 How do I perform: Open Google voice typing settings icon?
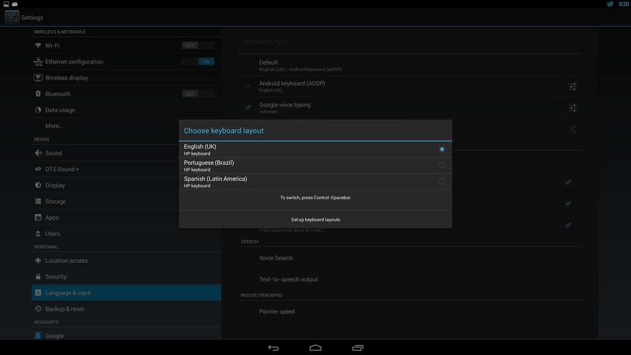[x=572, y=108]
